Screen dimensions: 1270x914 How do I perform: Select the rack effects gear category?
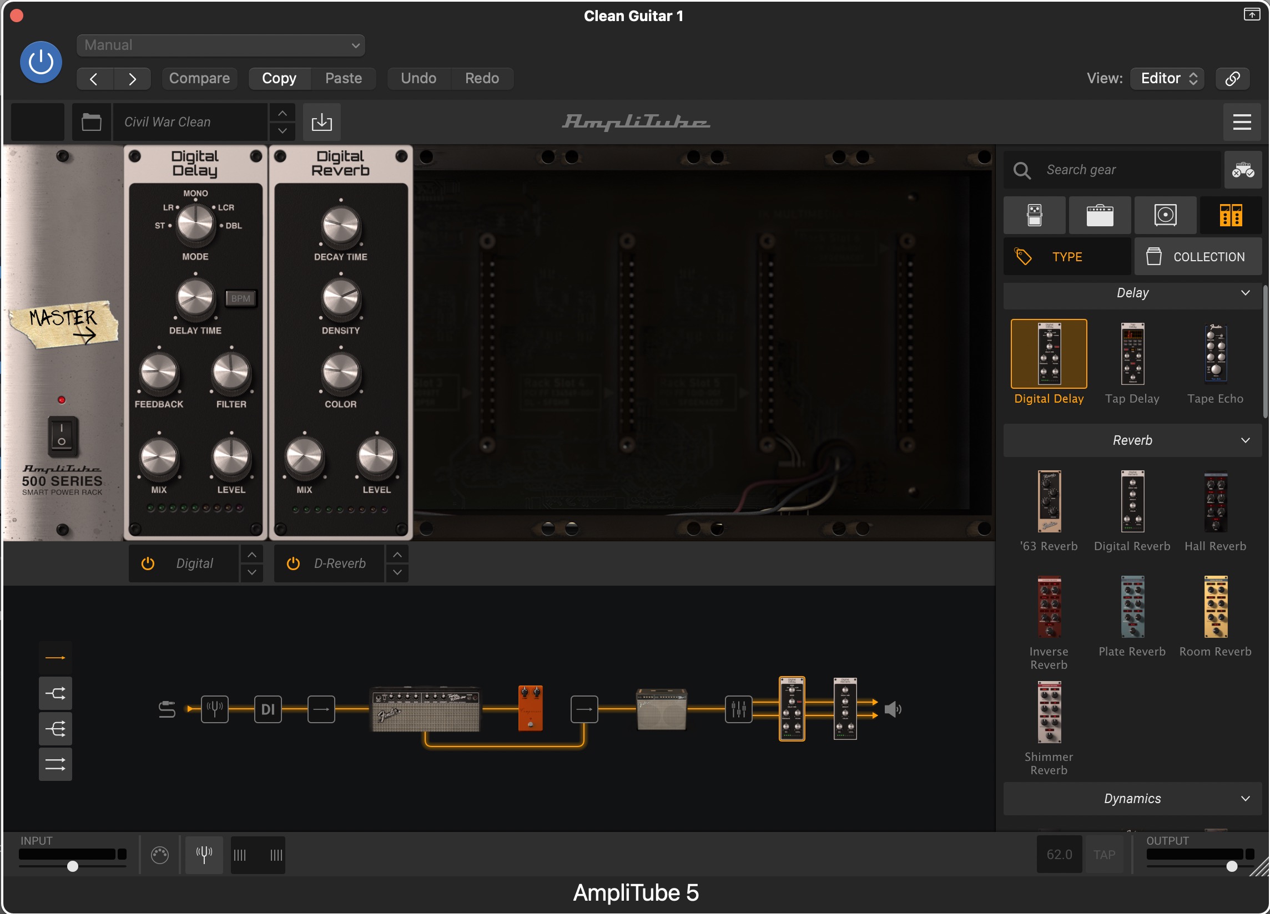pos(1230,215)
